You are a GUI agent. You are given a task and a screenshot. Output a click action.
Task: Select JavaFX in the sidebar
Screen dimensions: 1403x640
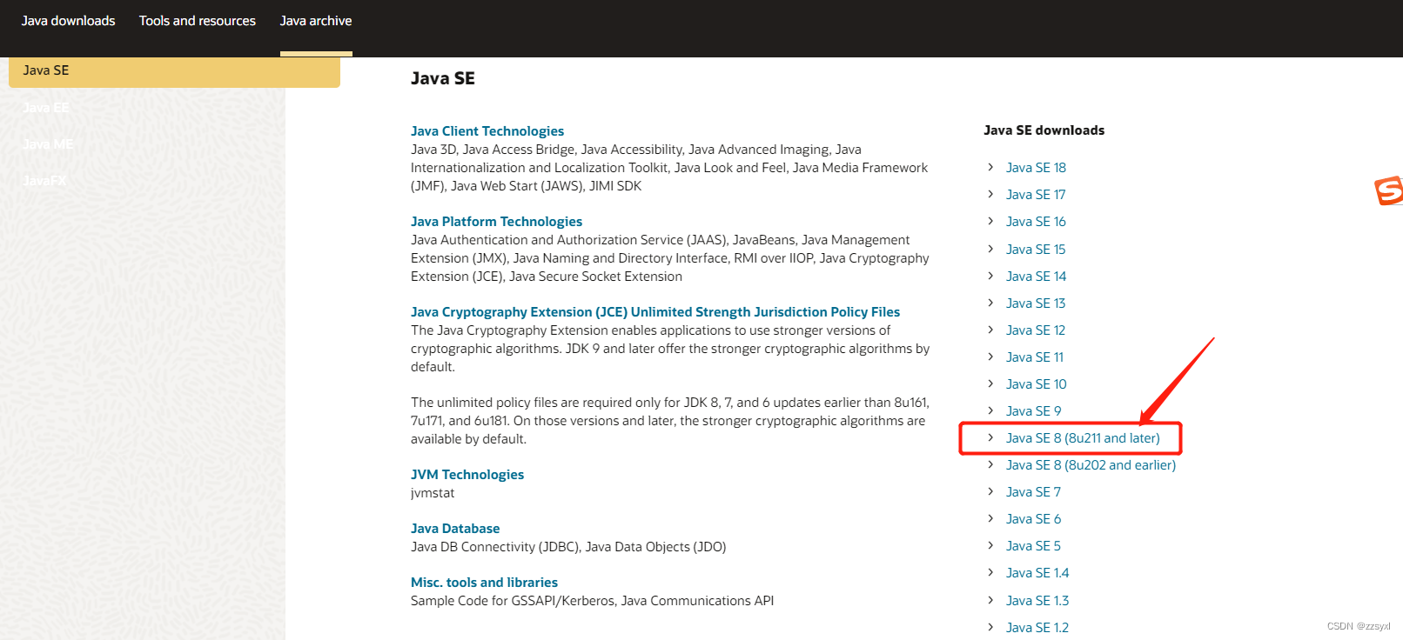coord(44,181)
